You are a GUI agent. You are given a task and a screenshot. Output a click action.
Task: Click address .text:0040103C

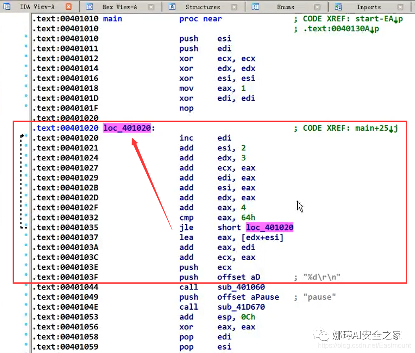click(65, 257)
